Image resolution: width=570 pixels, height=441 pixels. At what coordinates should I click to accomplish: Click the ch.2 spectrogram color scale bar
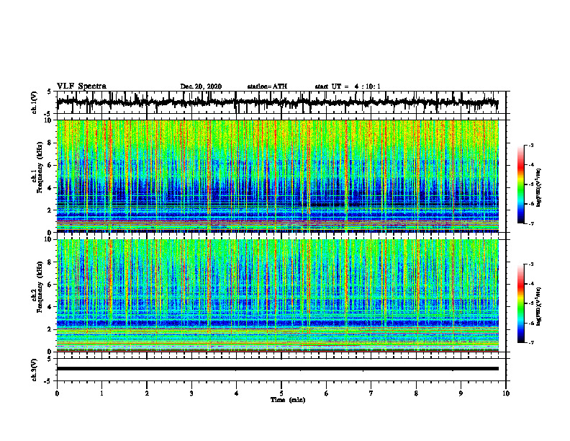(520, 303)
